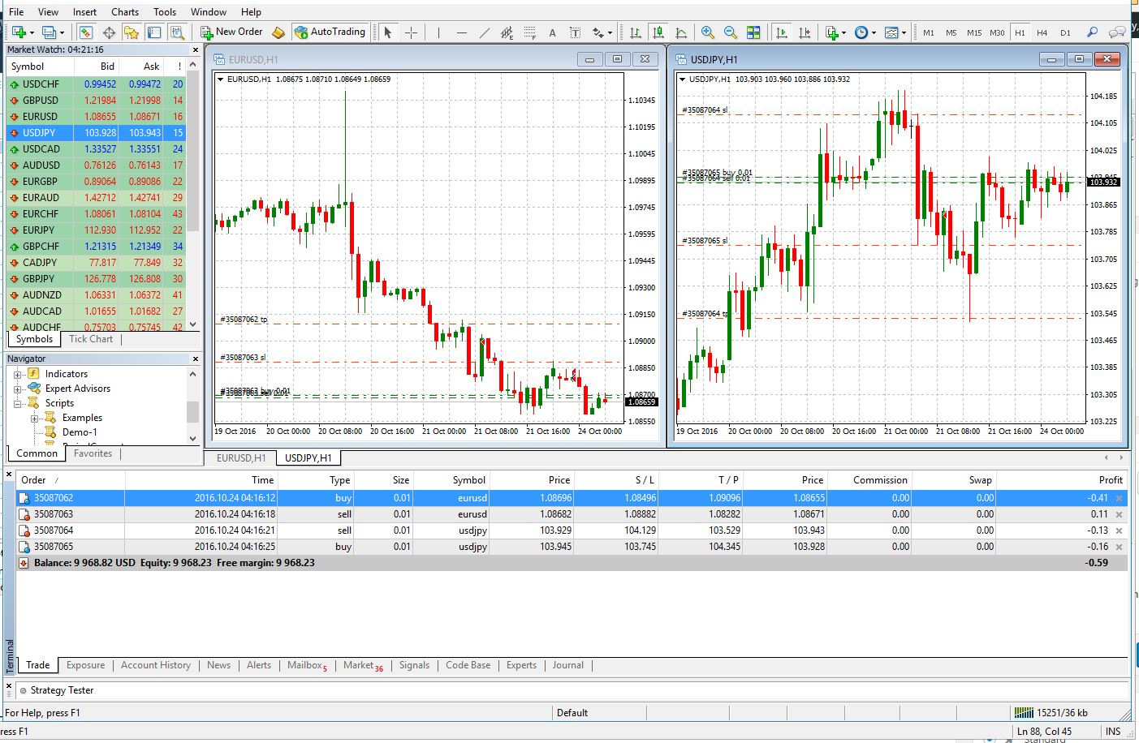Select the H4 timeframe button
This screenshot has height=743, width=1139.
point(1042,32)
